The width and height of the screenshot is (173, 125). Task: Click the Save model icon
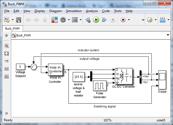[19, 20]
